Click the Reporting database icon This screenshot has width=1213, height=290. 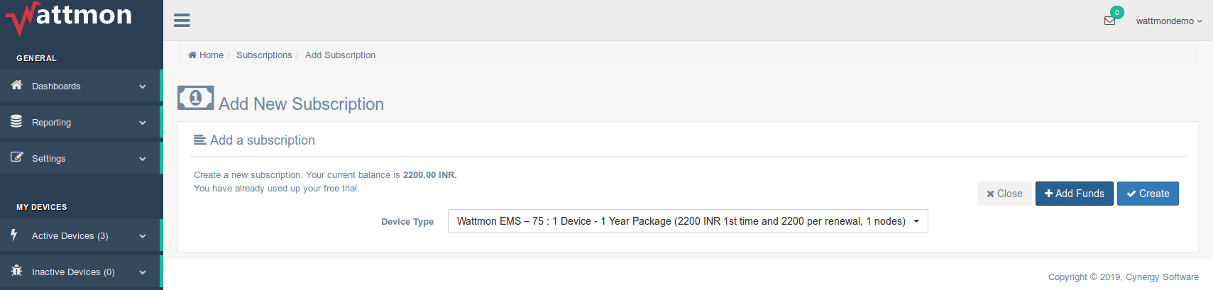click(x=16, y=121)
